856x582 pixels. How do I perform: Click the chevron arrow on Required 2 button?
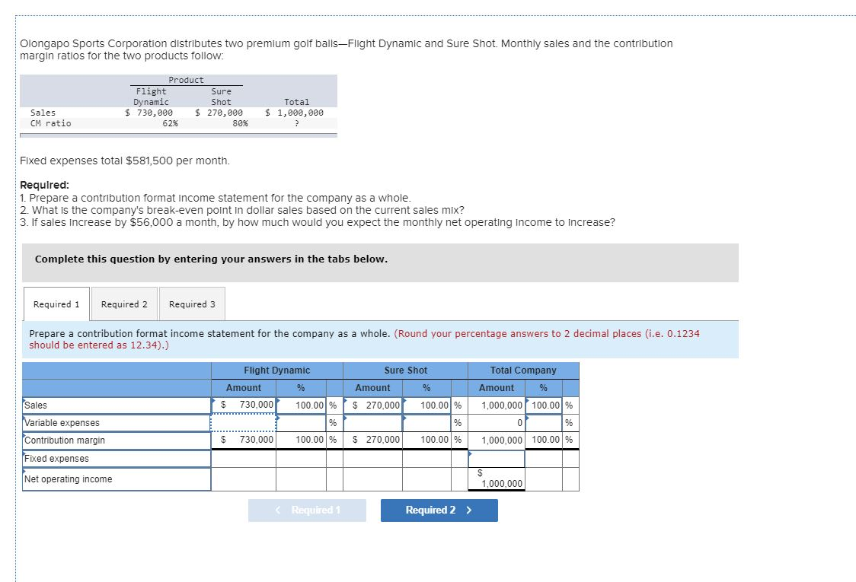469,510
